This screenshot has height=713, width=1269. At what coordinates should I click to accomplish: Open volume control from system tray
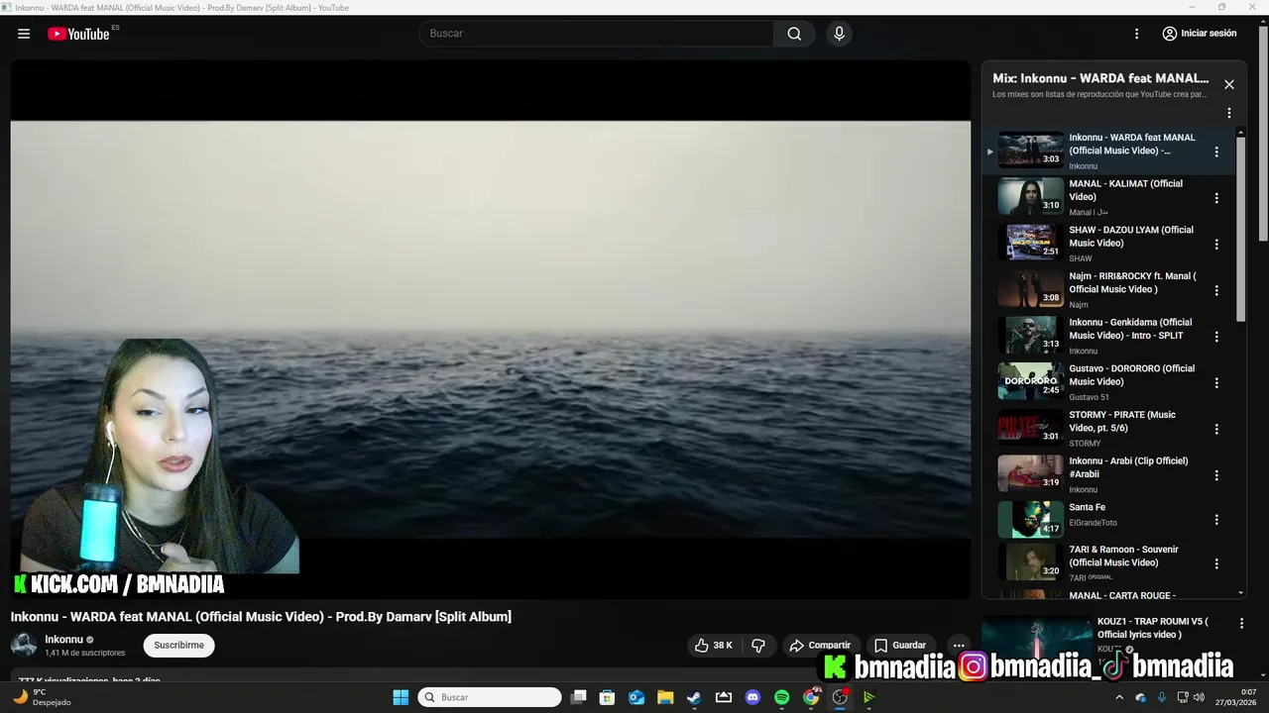[1199, 697]
